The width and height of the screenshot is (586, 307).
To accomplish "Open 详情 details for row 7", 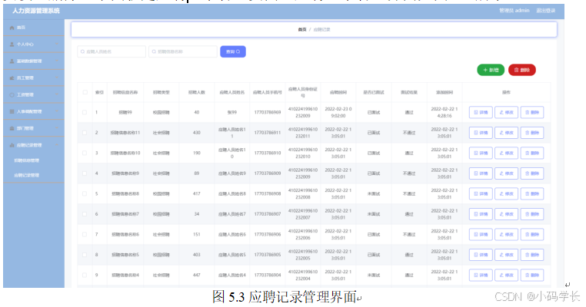I will click(481, 234).
